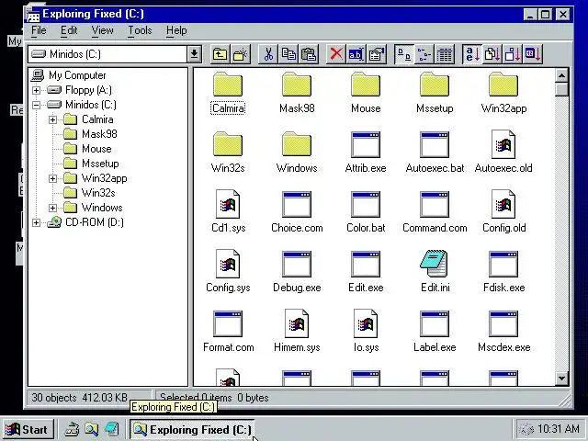Select Mouse folder in tree
588x441 pixels.
[x=87, y=149]
